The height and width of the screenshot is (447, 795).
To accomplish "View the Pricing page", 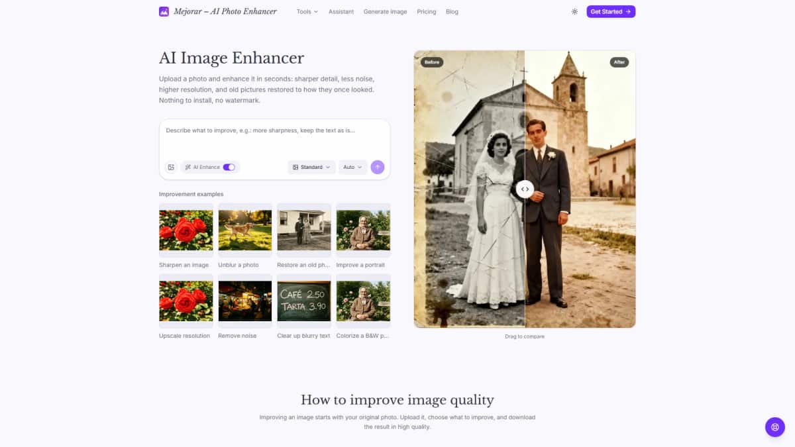I will pos(427,11).
